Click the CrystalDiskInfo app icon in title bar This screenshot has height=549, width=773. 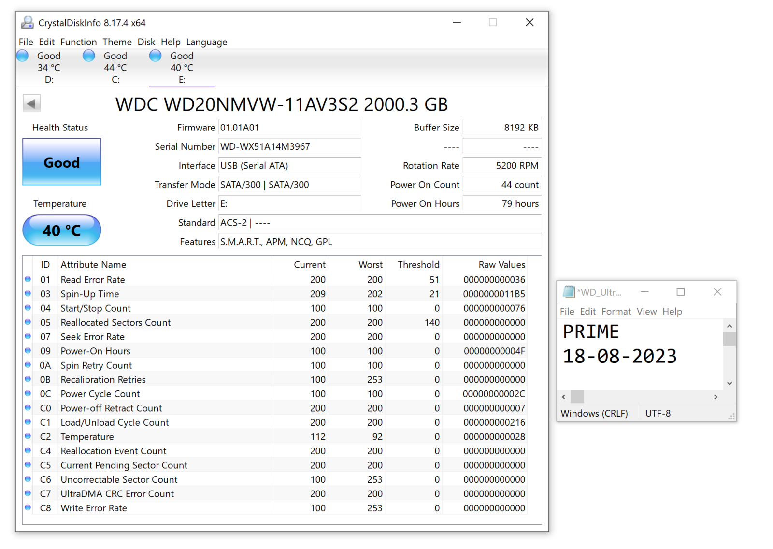(x=28, y=23)
